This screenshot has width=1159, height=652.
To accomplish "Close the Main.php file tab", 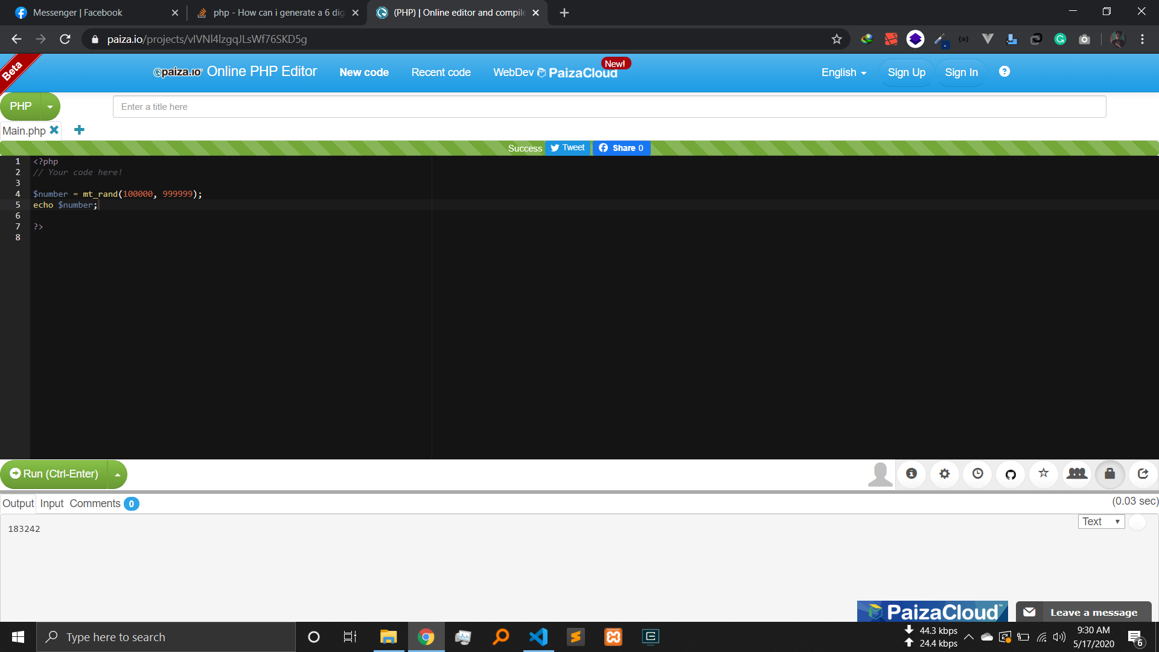I will pyautogui.click(x=54, y=130).
